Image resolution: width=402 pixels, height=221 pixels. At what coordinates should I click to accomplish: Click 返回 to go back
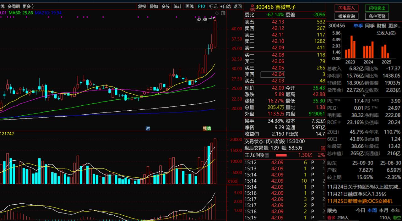pos(238,6)
